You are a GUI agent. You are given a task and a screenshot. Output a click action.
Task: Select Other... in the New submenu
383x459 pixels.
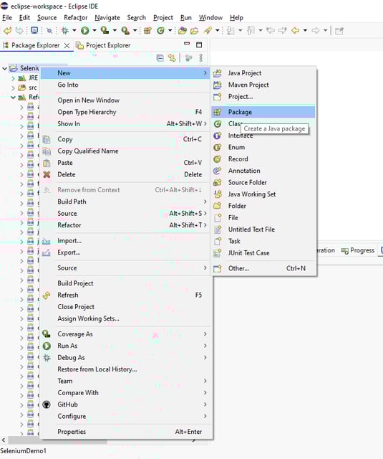[x=263, y=268]
